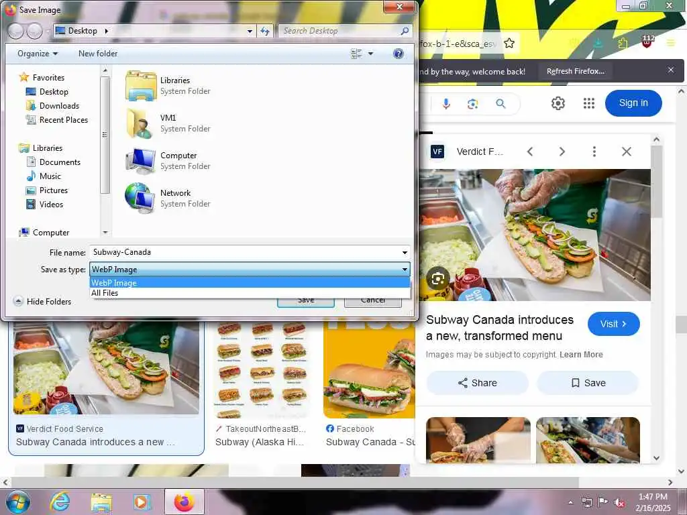Click the breadcrumb arrow after Desktop
Viewport: 687px width, 515px height.
106,31
